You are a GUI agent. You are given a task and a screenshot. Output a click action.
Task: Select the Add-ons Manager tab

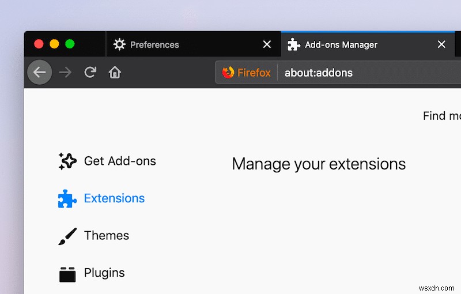(368, 44)
